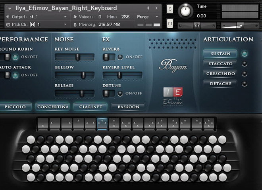The image size is (262, 190).
Task: Click the Max voices value 256
Action: point(125,17)
